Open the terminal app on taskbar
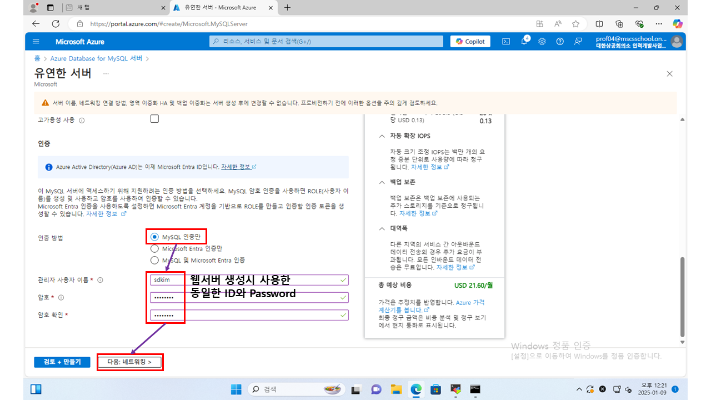Image resolution: width=711 pixels, height=400 pixels. coord(475,389)
